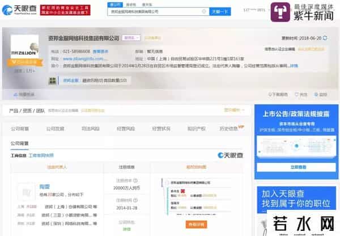Select the company title 资邦金服网络科技集团有限公司
Viewport: 340px width, 236px height.
(x=84, y=38)
